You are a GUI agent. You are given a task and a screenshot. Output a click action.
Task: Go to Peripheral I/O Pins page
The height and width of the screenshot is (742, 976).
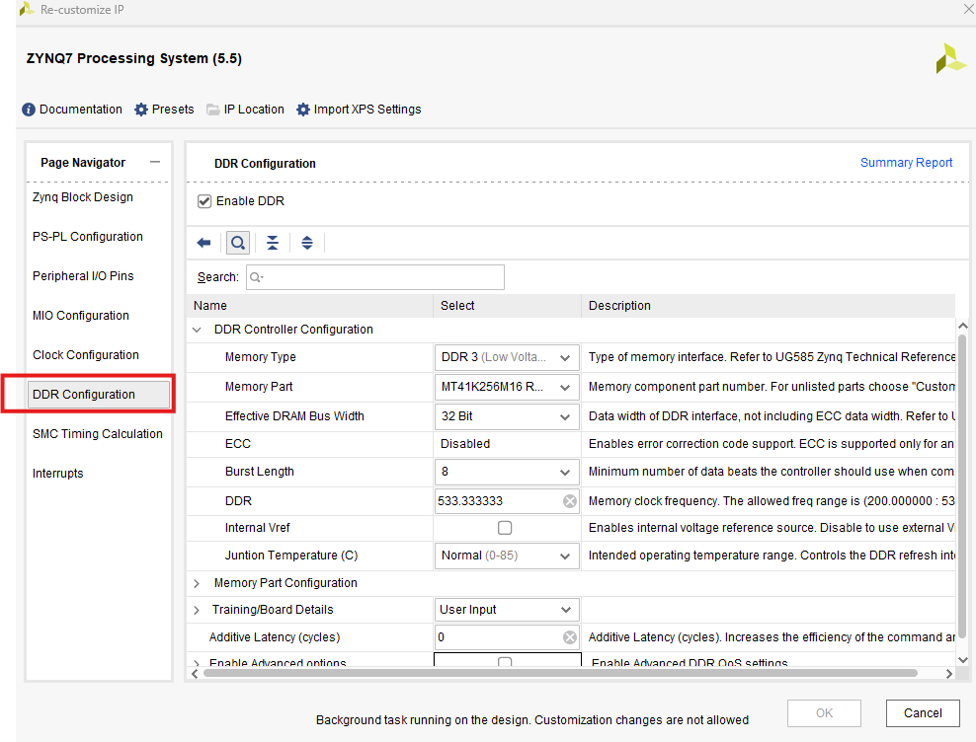click(x=83, y=276)
